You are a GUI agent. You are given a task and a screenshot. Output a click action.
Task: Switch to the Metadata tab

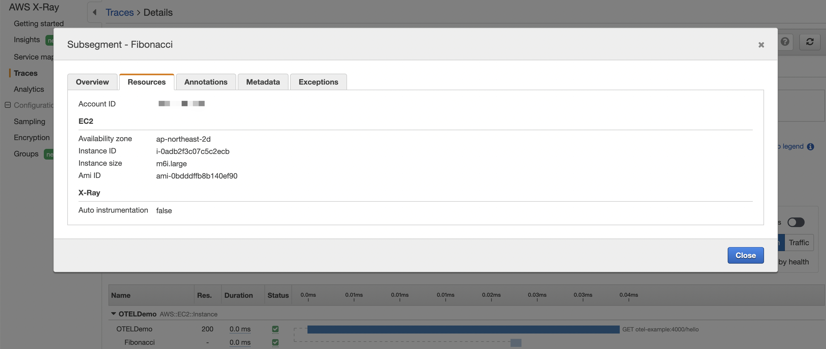click(x=263, y=82)
